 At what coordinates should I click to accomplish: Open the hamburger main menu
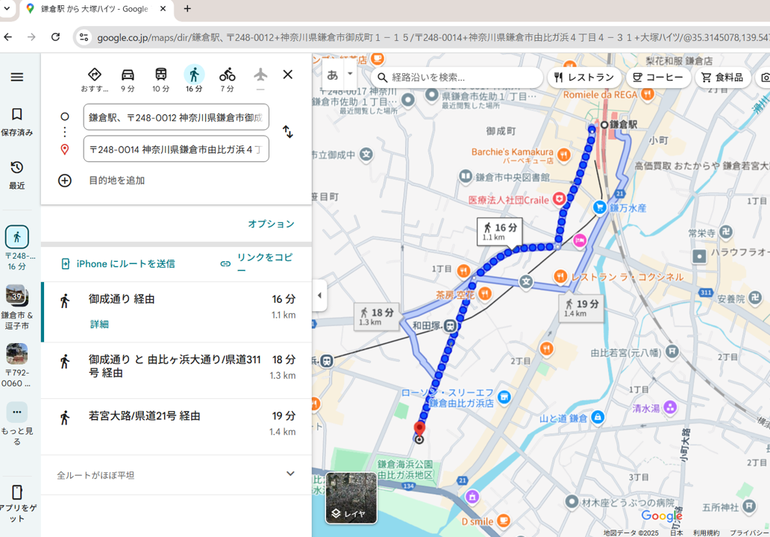tap(17, 77)
